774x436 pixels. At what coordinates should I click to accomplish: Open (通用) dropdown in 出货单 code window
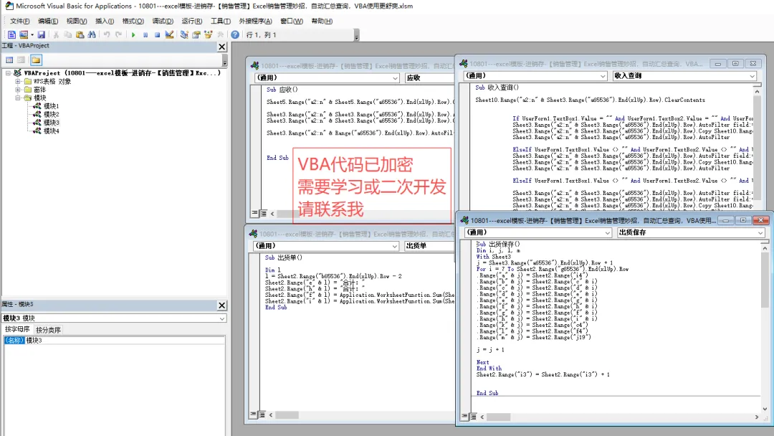click(x=394, y=246)
